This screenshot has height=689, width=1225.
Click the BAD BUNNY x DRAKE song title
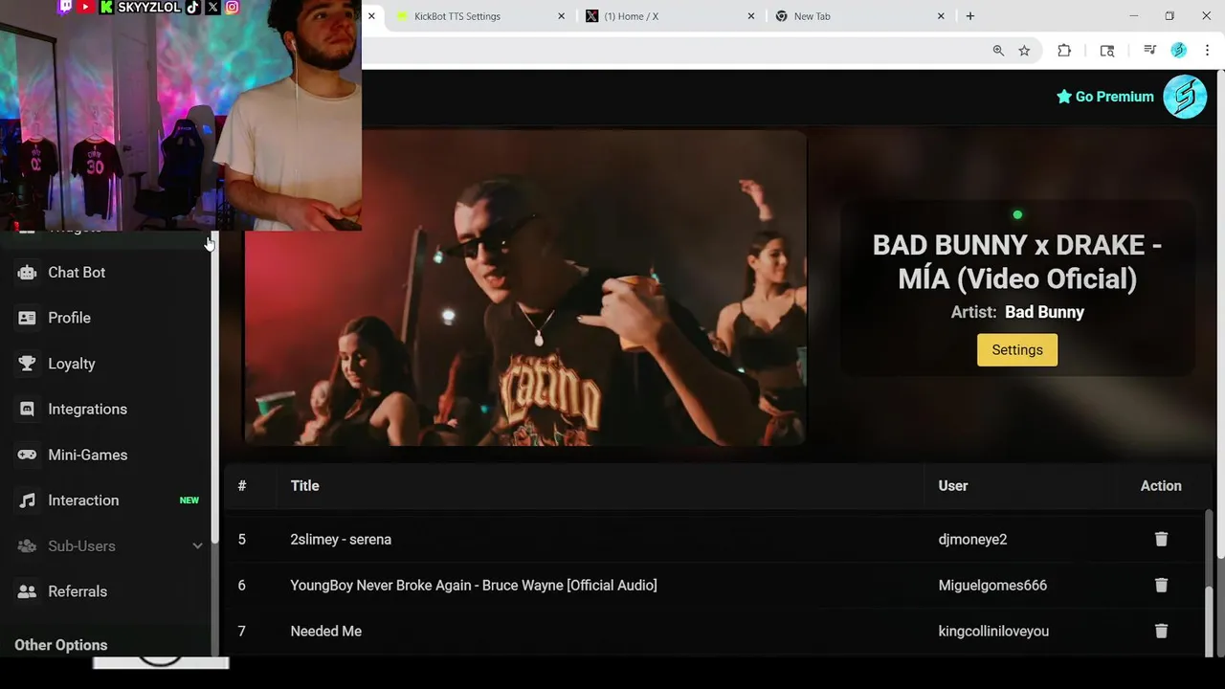point(1017,262)
